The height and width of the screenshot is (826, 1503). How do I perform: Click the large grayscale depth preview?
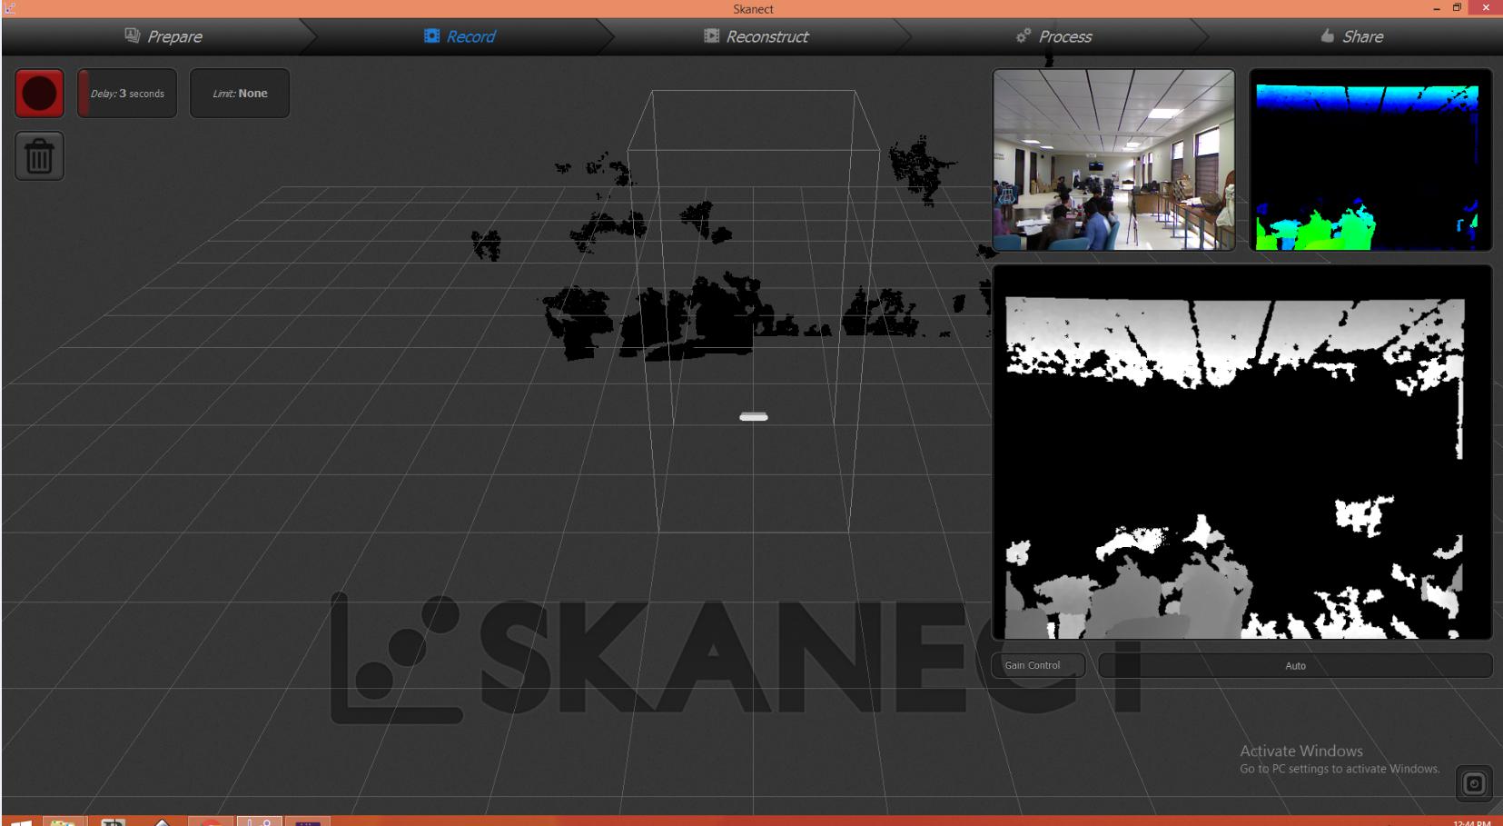pos(1241,453)
